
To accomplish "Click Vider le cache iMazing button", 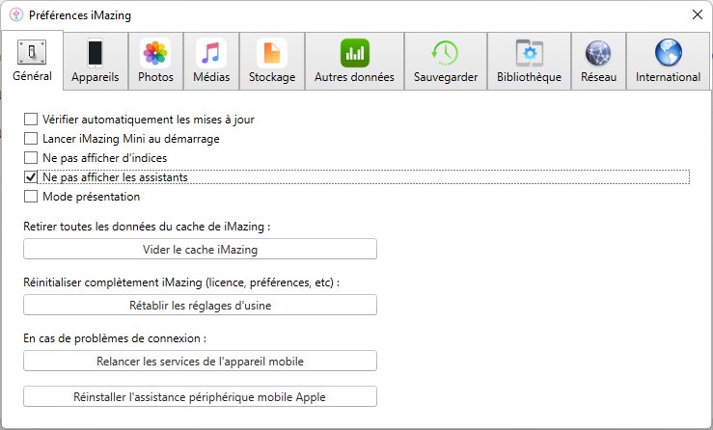I will point(200,249).
